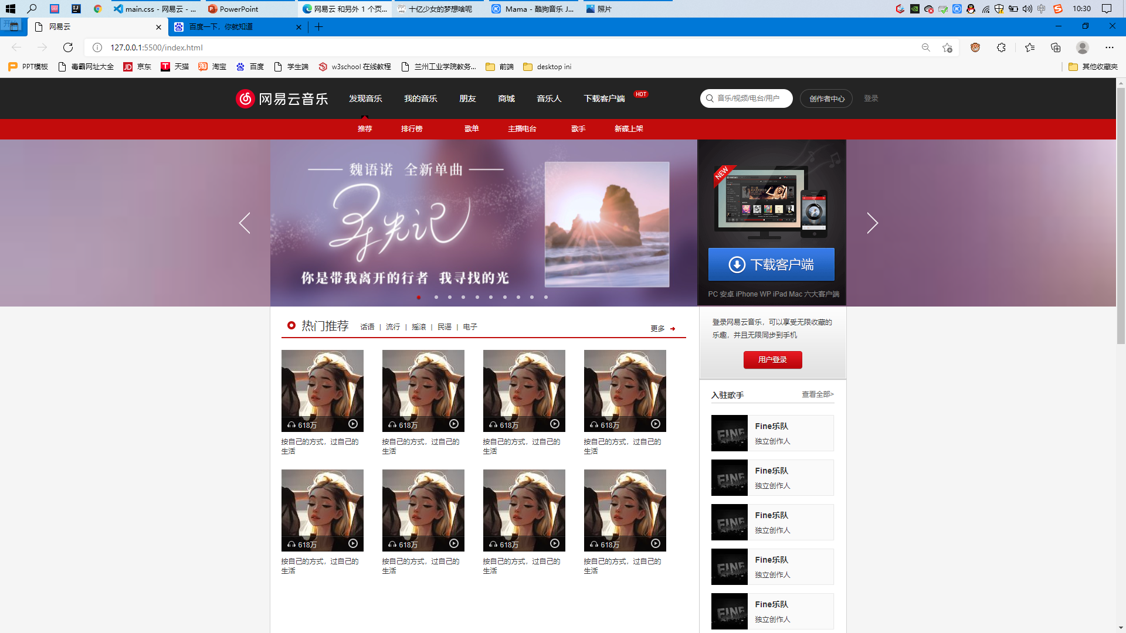Click the carousel next arrow
The height and width of the screenshot is (633, 1126).
872,223
